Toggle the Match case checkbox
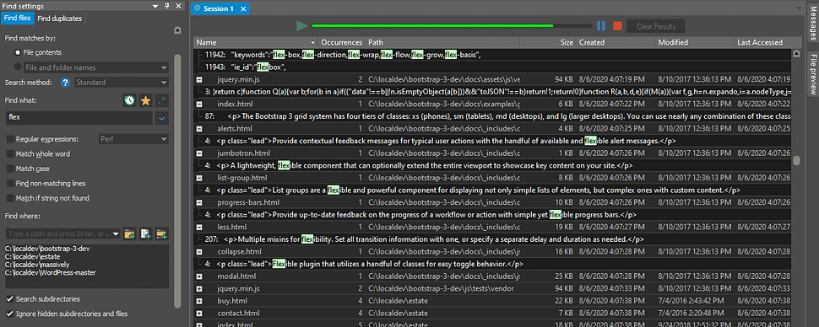The image size is (819, 327). pyautogui.click(x=10, y=169)
